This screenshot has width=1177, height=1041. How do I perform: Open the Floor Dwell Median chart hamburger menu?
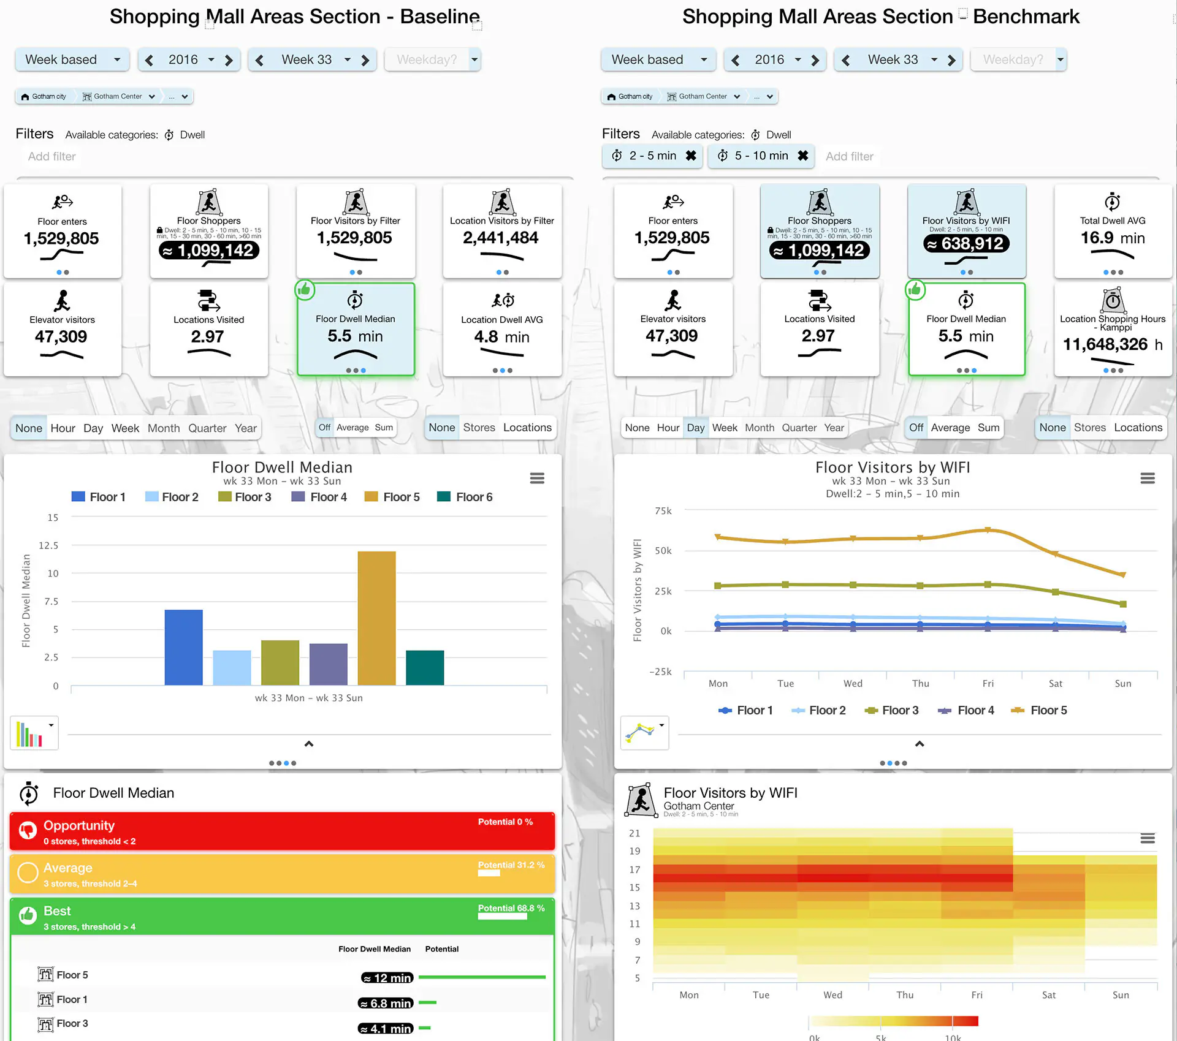tap(537, 478)
